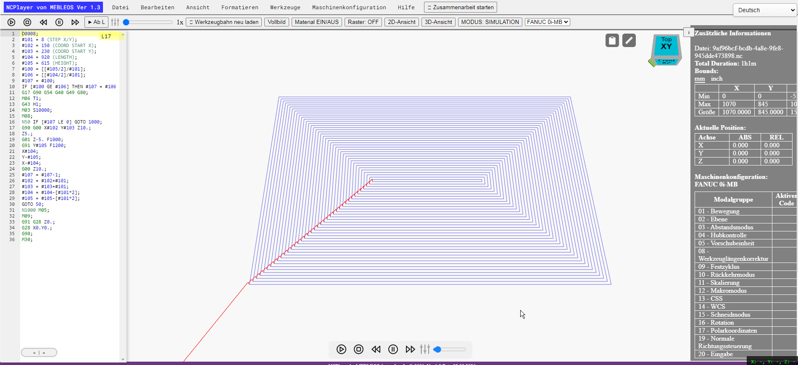The width and height of the screenshot is (798, 365).
Task: Click the top speed slider handle
Action: pos(126,22)
